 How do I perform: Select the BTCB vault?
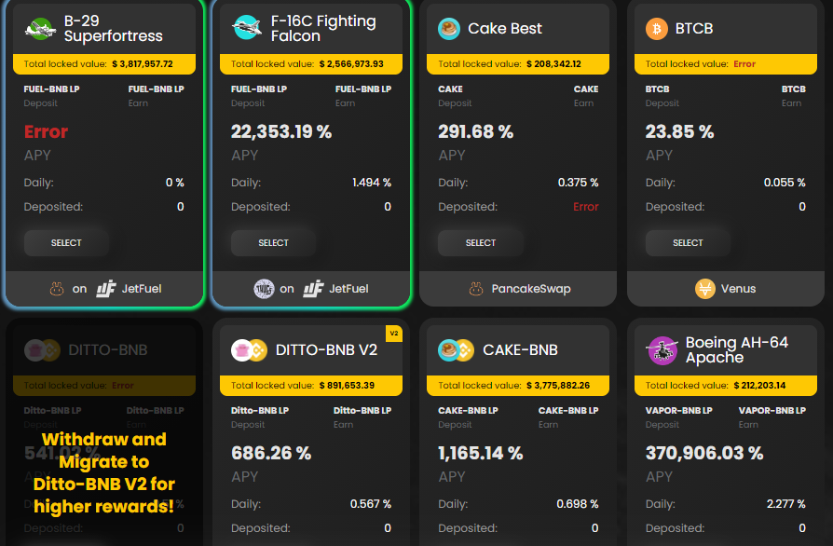(x=688, y=243)
